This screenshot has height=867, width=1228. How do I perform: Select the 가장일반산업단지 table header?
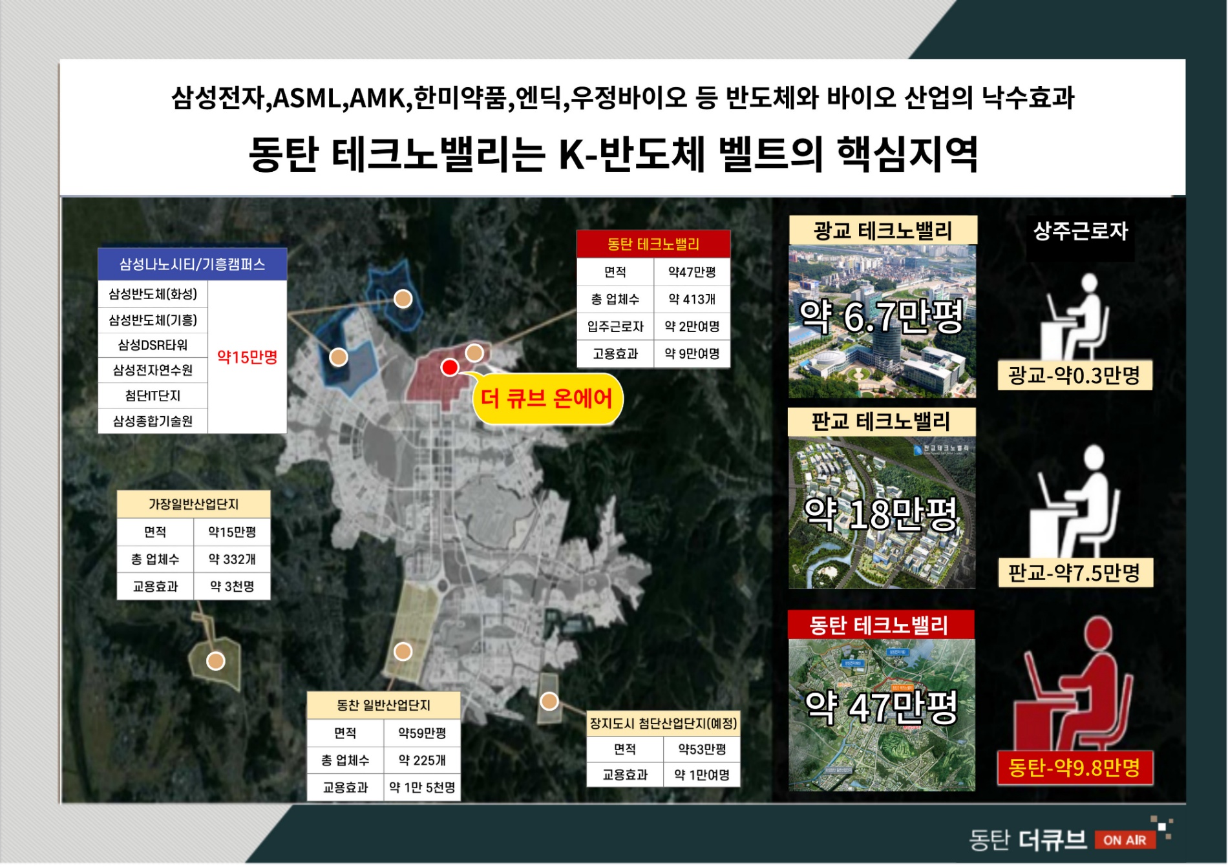point(194,504)
